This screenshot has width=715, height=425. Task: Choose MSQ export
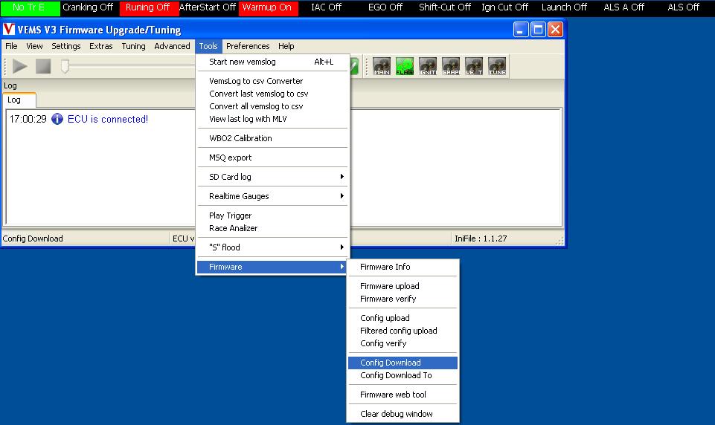tap(273, 158)
